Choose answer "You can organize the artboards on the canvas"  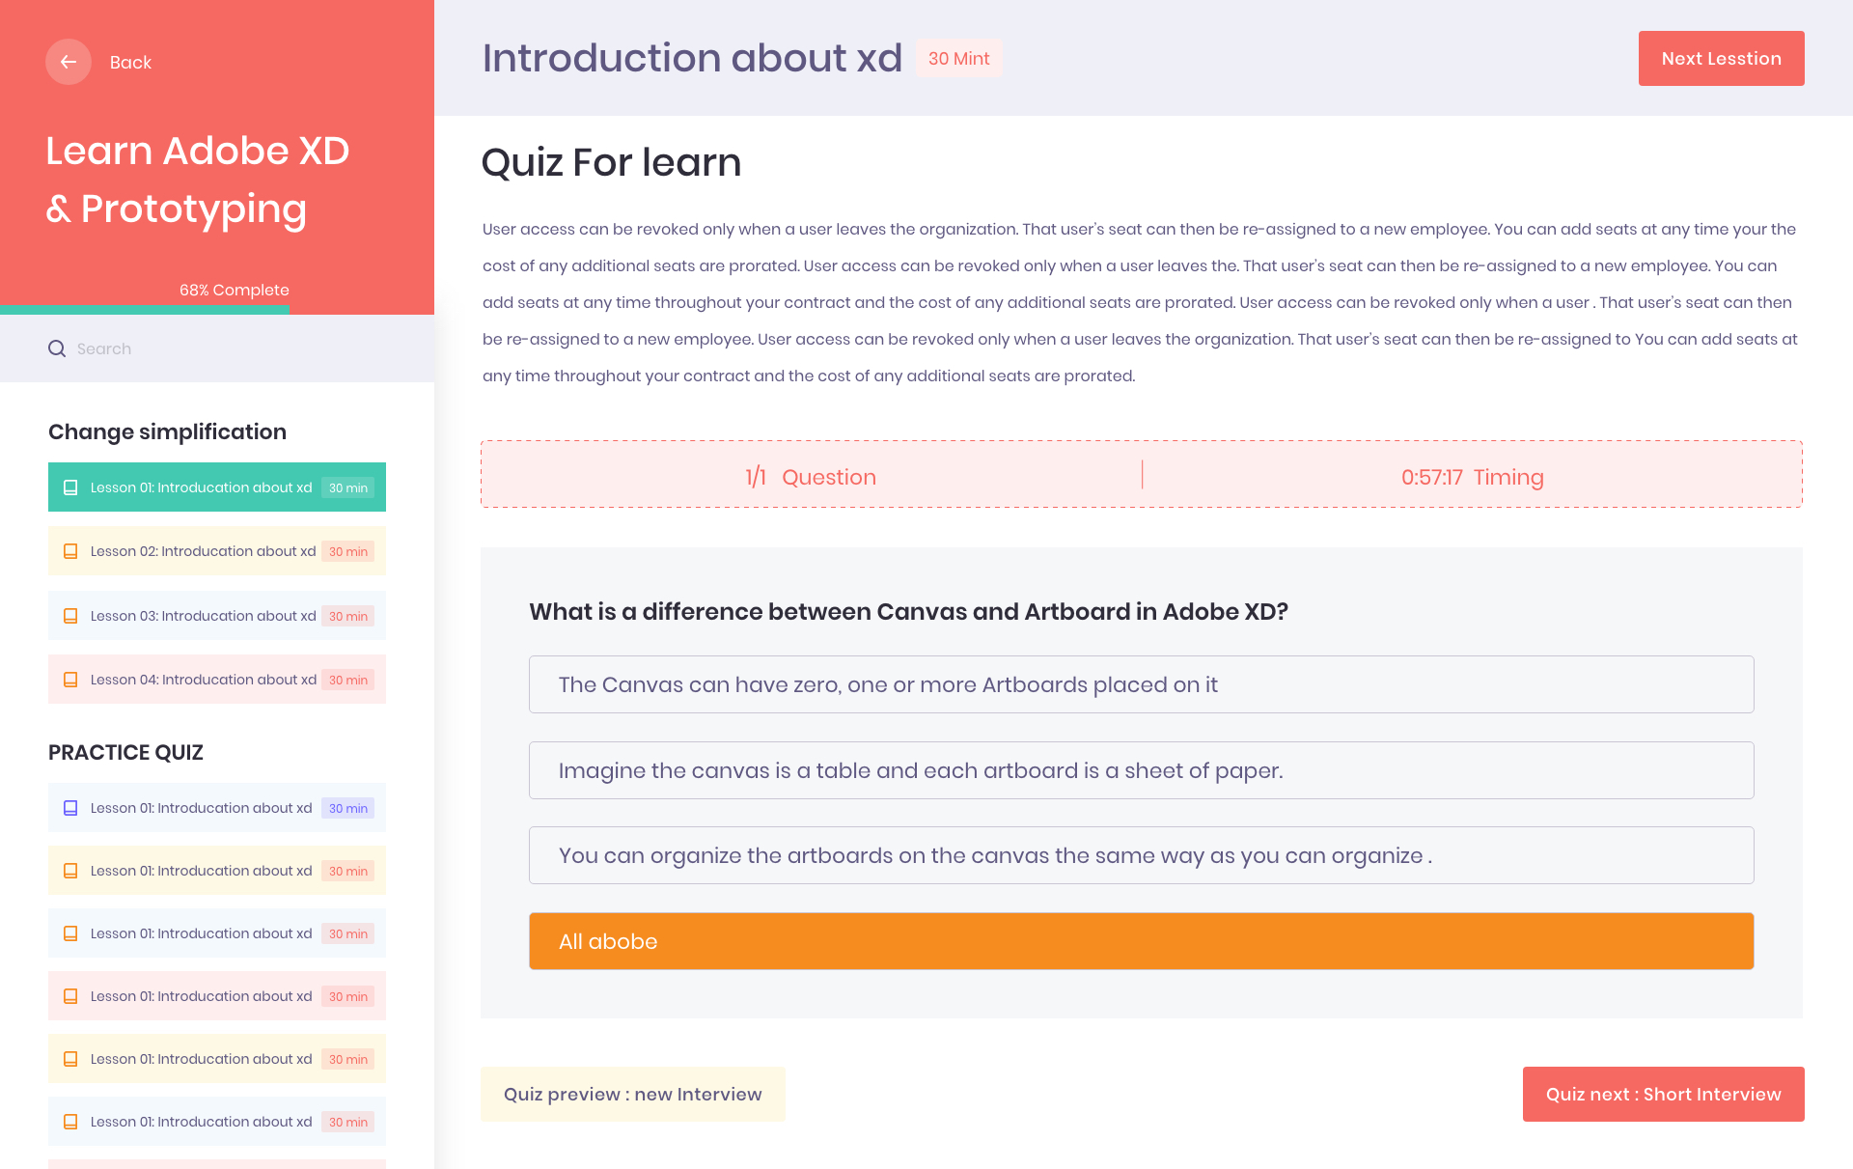pos(1142,855)
